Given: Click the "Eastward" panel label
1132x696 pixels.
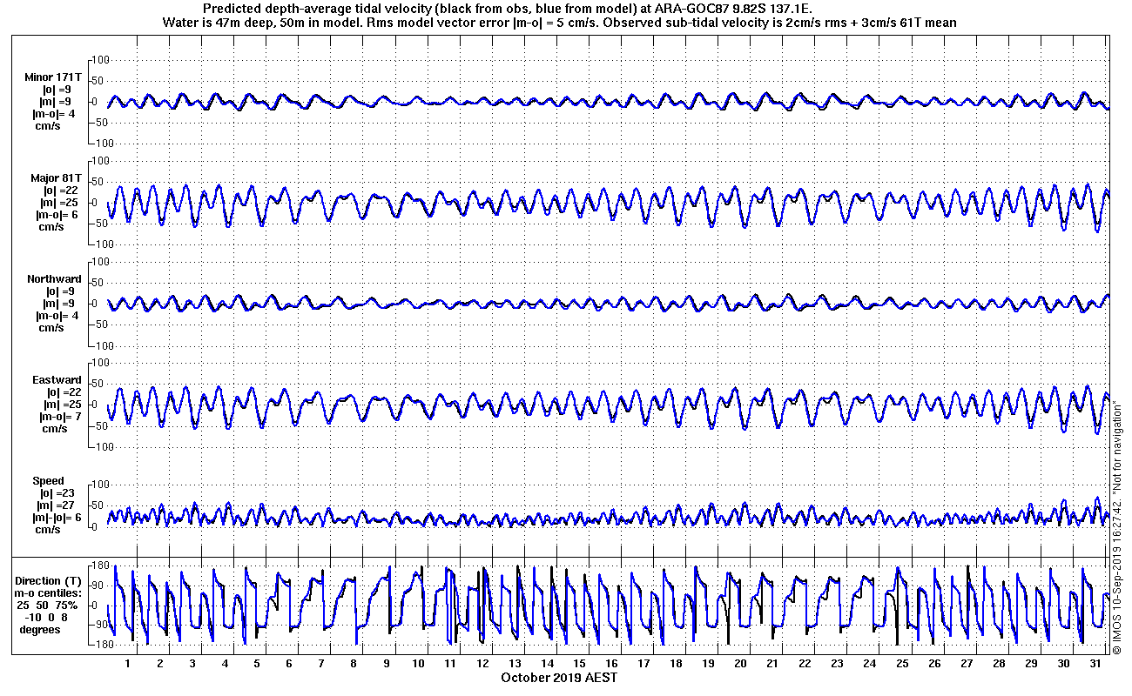Looking at the screenshot, I should [x=57, y=380].
